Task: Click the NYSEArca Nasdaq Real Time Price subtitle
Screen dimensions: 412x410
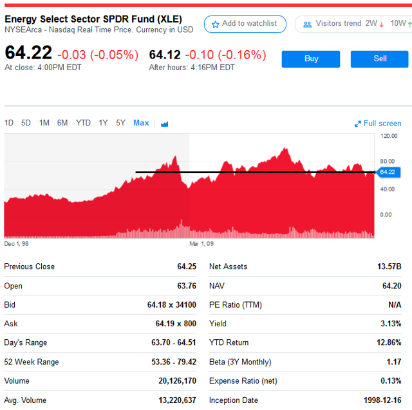Action: [x=98, y=30]
